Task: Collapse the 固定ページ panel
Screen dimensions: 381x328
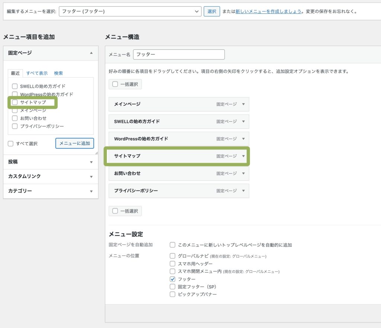Action: click(91, 53)
